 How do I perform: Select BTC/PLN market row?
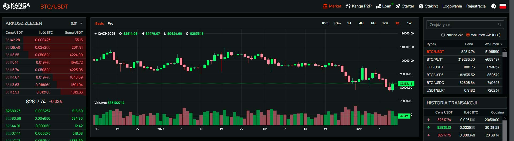(x=463, y=59)
